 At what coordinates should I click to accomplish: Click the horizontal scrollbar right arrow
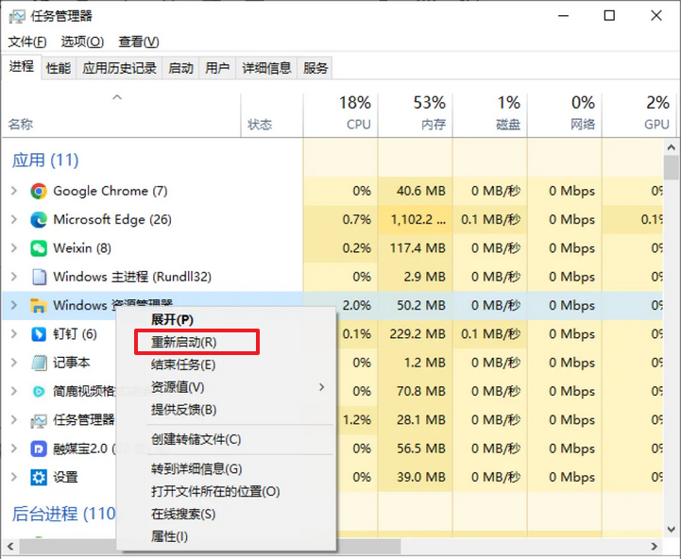tap(655, 547)
